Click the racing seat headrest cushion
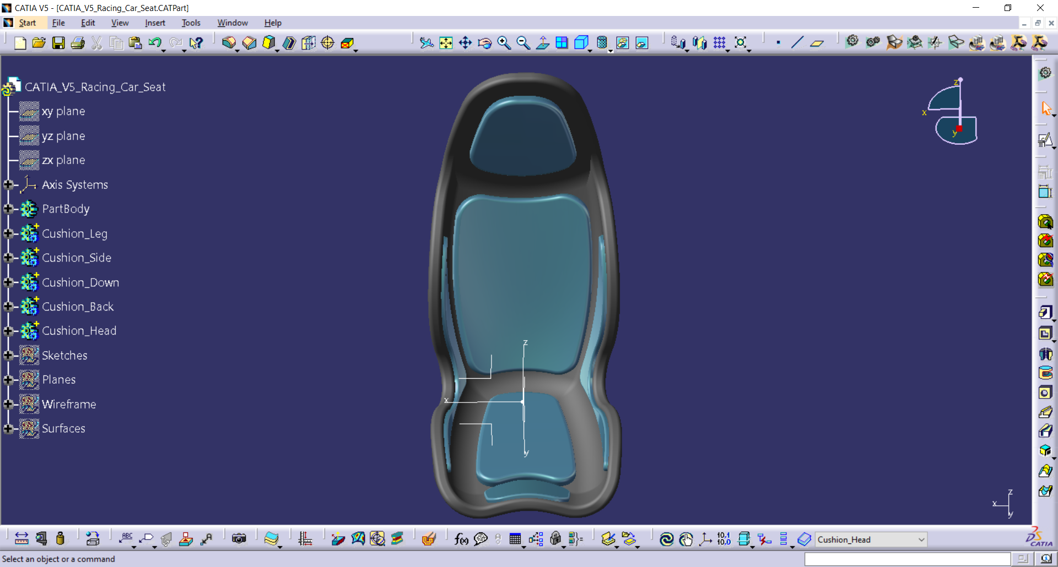Image resolution: width=1058 pixels, height=567 pixels. pos(522,137)
